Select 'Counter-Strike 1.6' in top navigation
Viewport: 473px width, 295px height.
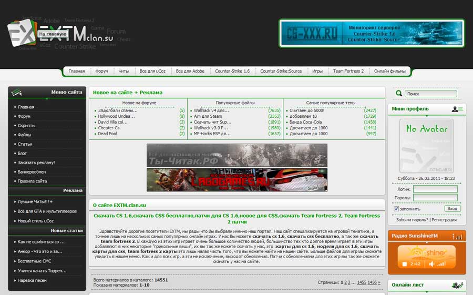(232, 71)
